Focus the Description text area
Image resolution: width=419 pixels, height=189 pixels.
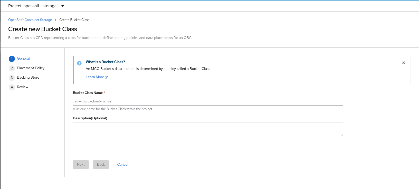pyautogui.click(x=208, y=129)
